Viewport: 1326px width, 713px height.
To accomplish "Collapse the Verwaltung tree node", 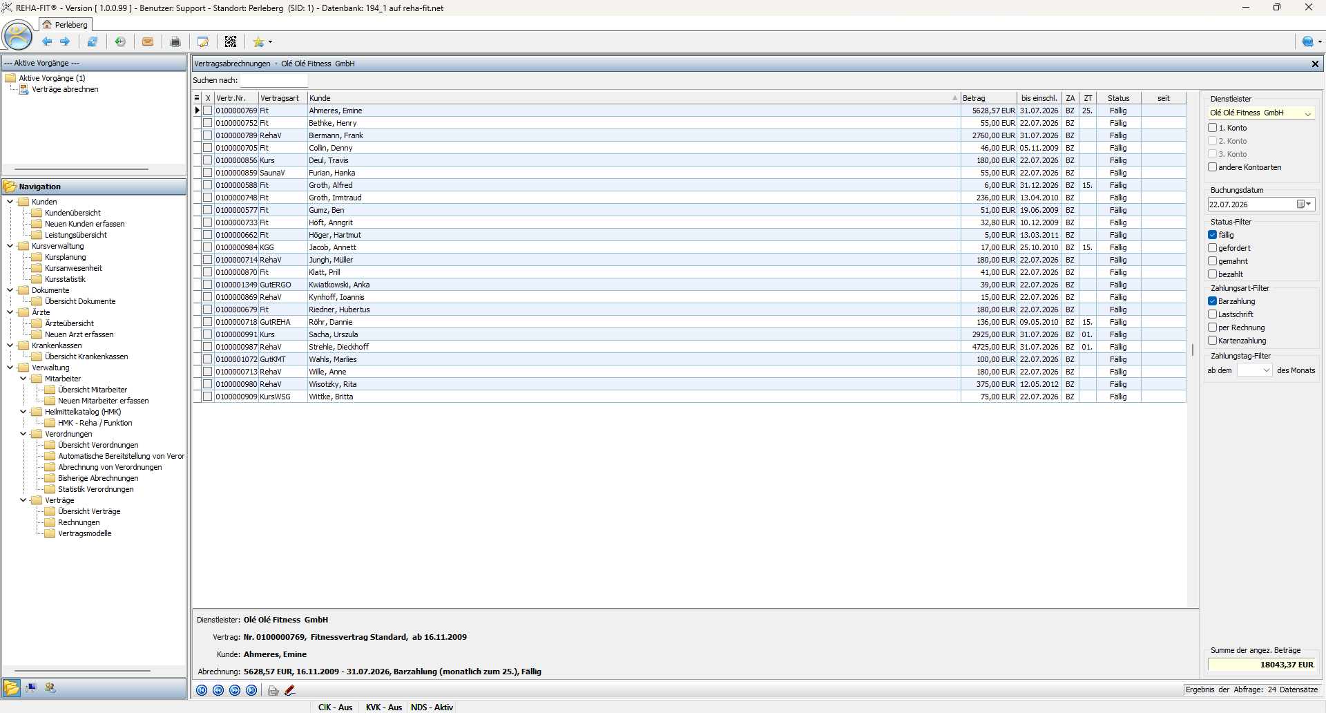I will [x=10, y=368].
